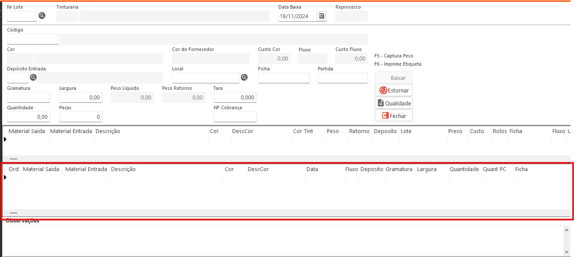574x257 pixels.
Task: Focus the Tara value field
Action: pyautogui.click(x=235, y=97)
